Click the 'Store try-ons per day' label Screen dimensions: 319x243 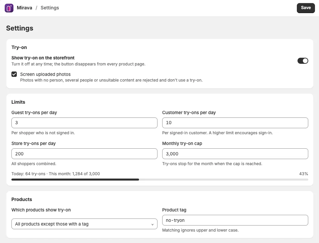[34, 144]
